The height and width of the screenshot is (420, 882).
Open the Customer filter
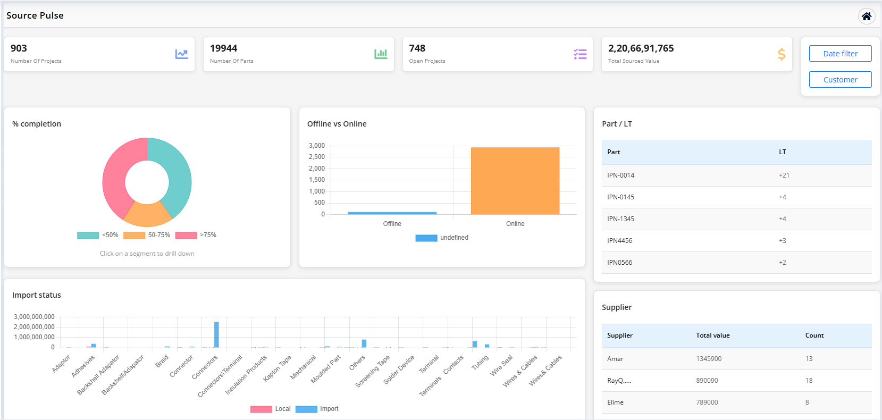point(840,80)
